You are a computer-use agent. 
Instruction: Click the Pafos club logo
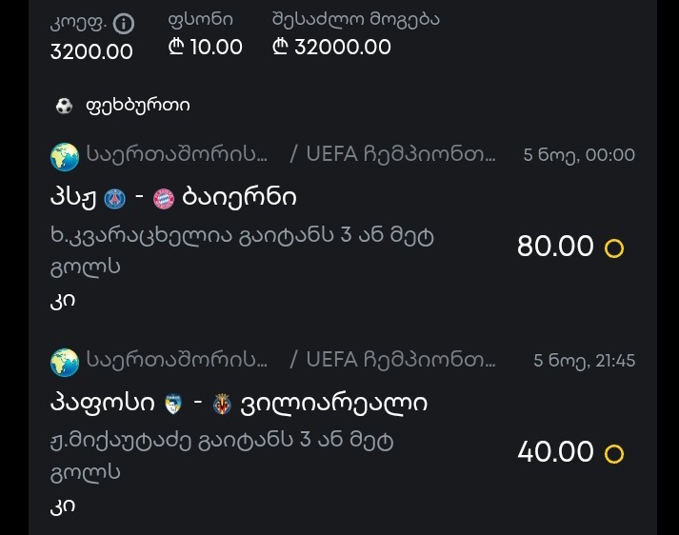(x=172, y=404)
